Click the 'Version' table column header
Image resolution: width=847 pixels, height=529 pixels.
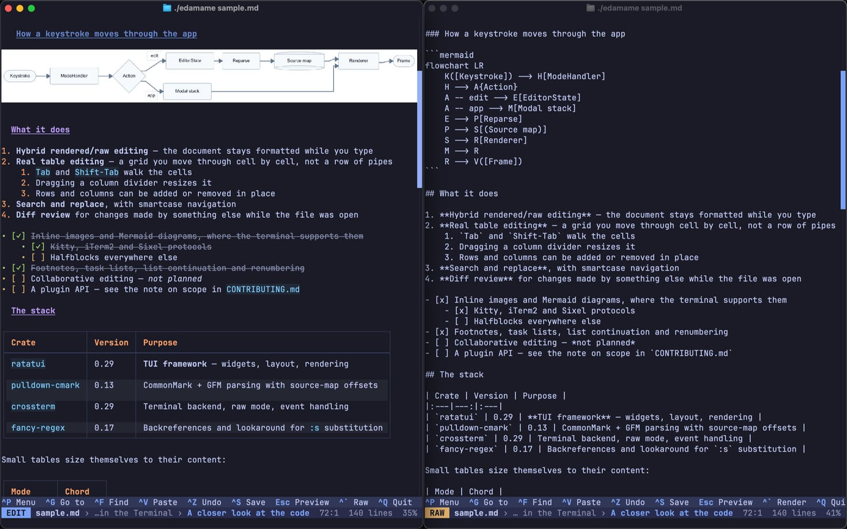pyautogui.click(x=112, y=342)
